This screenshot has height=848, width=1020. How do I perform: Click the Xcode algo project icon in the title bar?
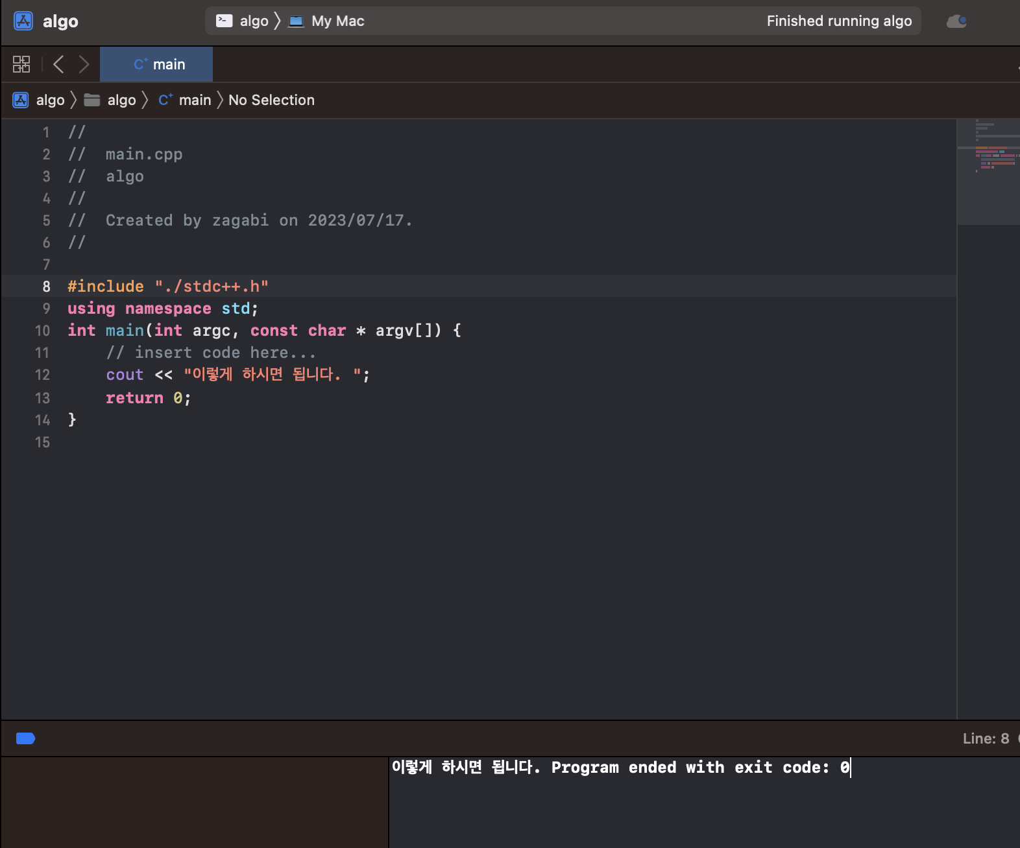point(23,21)
